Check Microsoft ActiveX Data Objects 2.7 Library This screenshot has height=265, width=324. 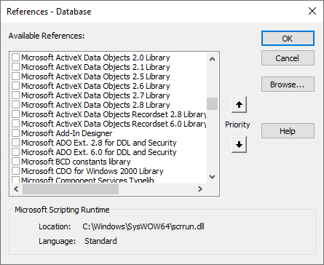tap(15, 95)
